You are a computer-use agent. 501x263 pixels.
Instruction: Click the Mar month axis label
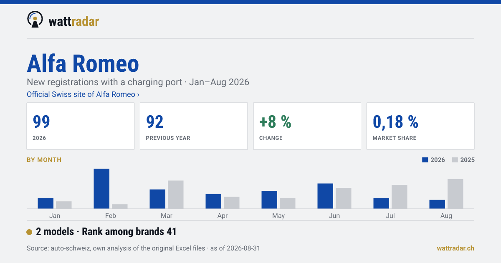point(167,216)
